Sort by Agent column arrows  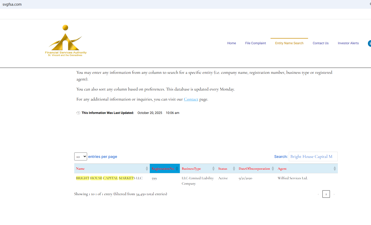(x=335, y=169)
